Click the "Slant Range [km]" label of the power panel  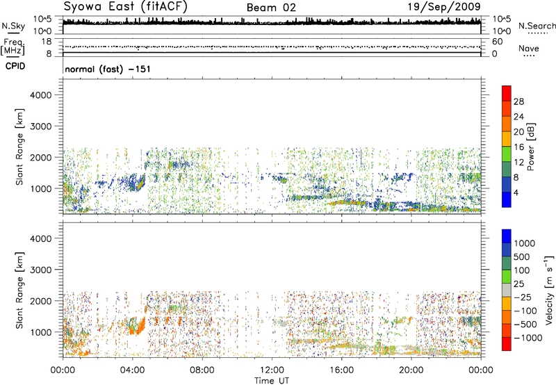[19, 147]
